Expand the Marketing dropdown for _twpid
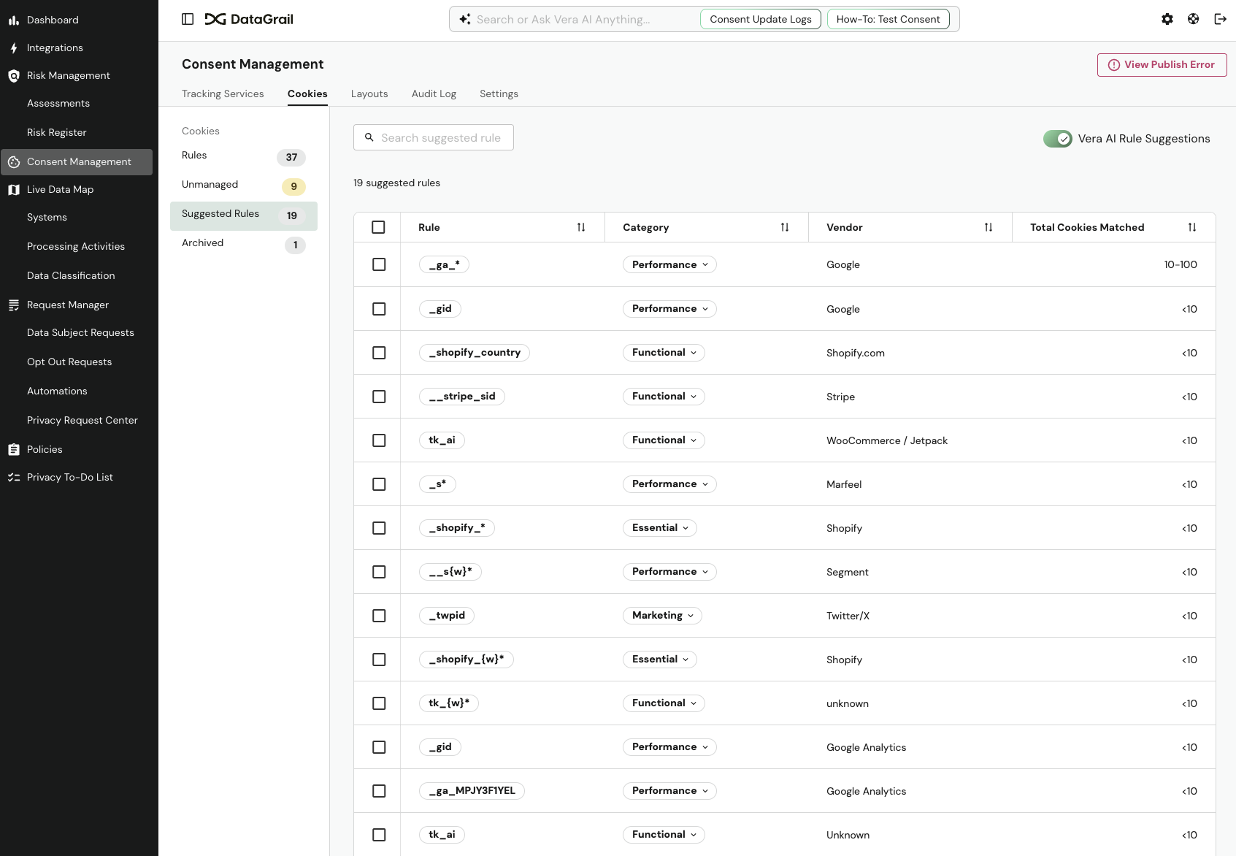 click(x=662, y=616)
